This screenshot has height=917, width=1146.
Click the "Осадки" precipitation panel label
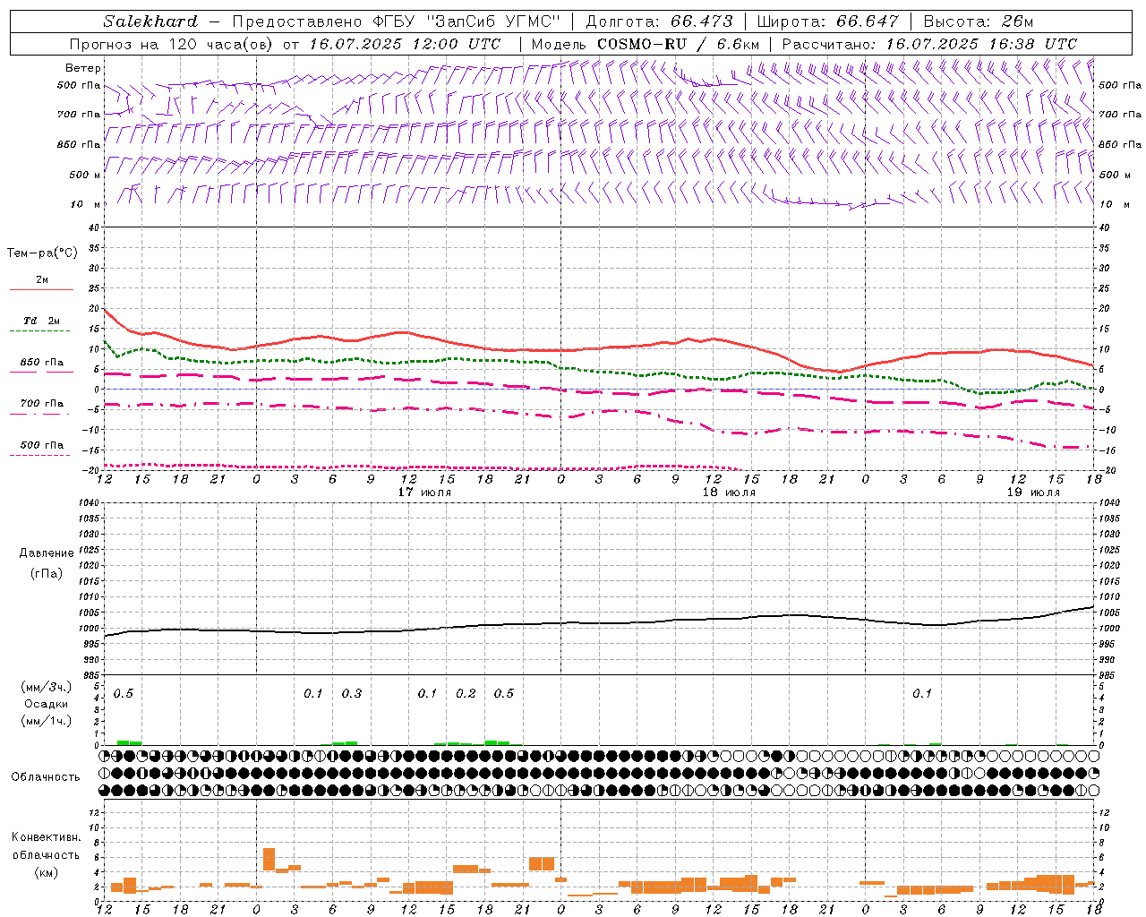(x=47, y=704)
